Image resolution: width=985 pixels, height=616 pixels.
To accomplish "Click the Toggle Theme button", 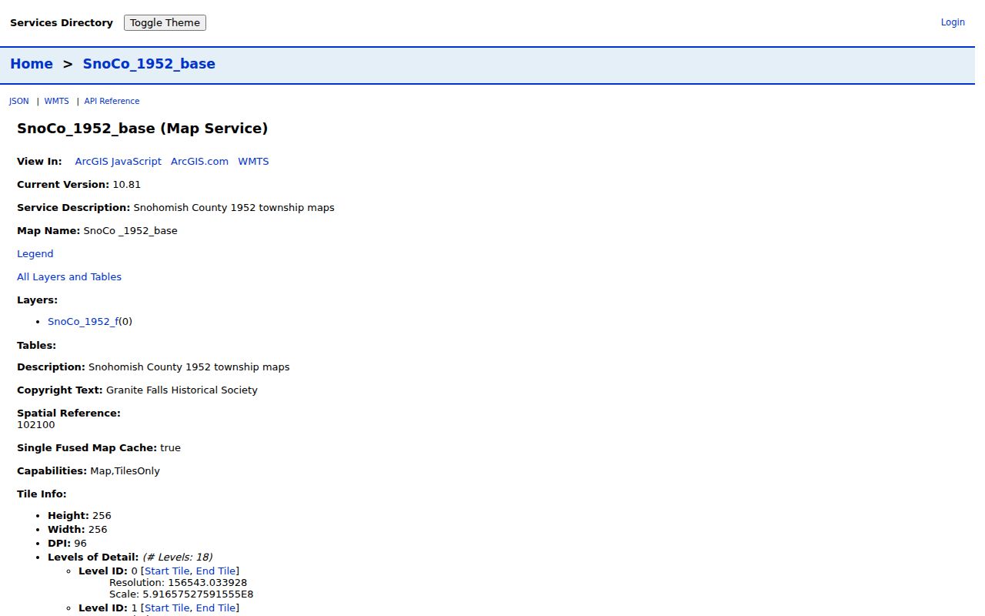I will pyautogui.click(x=165, y=23).
